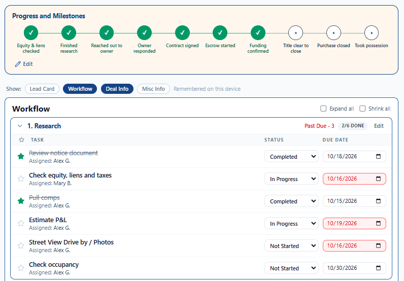Viewport: 404px width, 281px height.
Task: Open calendar picker for 10/19/2026 date
Action: point(378,223)
